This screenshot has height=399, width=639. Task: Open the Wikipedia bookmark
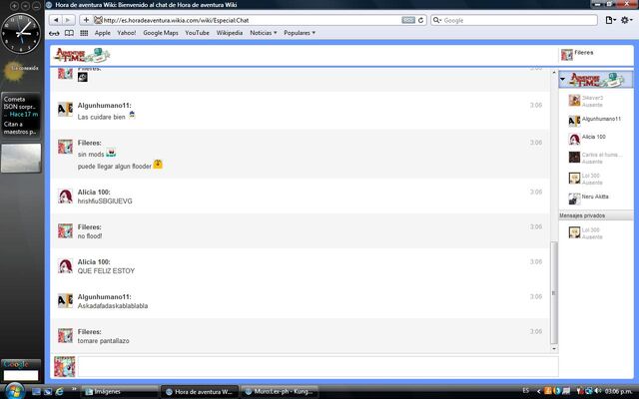(x=230, y=33)
